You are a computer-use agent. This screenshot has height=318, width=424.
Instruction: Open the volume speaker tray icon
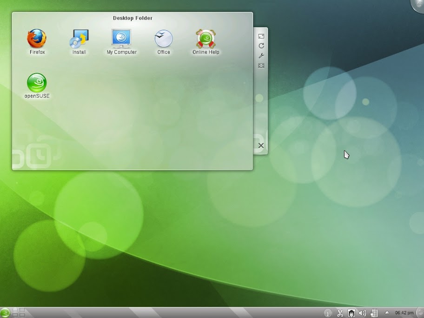[x=362, y=313]
